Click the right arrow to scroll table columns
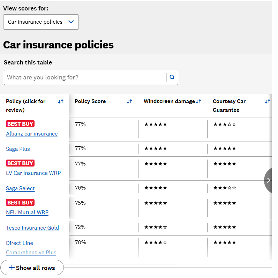 [x=268, y=180]
